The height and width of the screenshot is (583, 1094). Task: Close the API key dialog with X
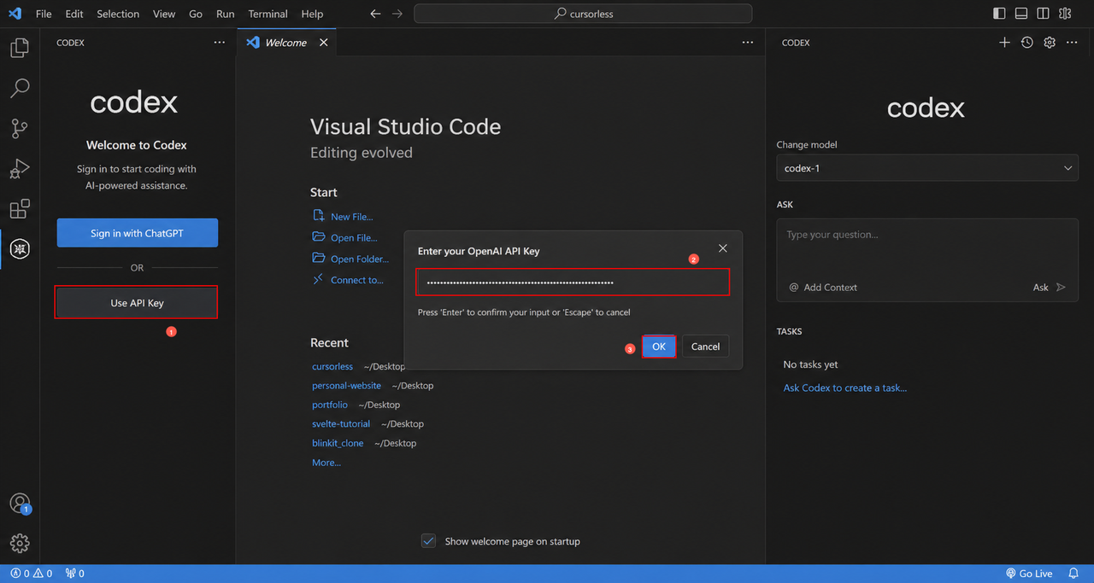pyautogui.click(x=723, y=248)
